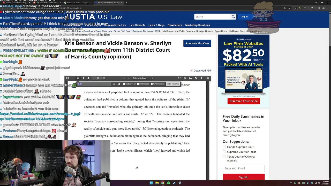Go to next PDF page arrow
The image size is (331, 186).
[88, 78]
